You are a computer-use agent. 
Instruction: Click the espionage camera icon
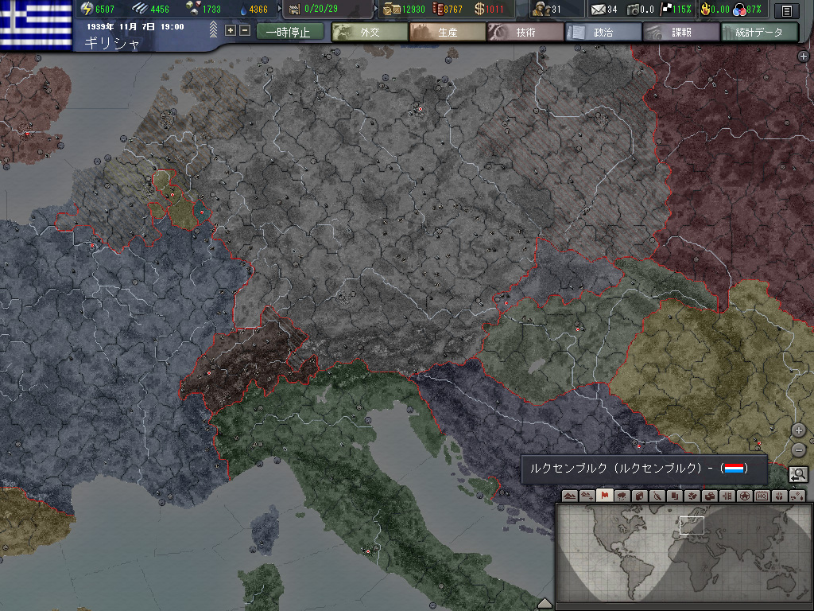click(x=632, y=10)
